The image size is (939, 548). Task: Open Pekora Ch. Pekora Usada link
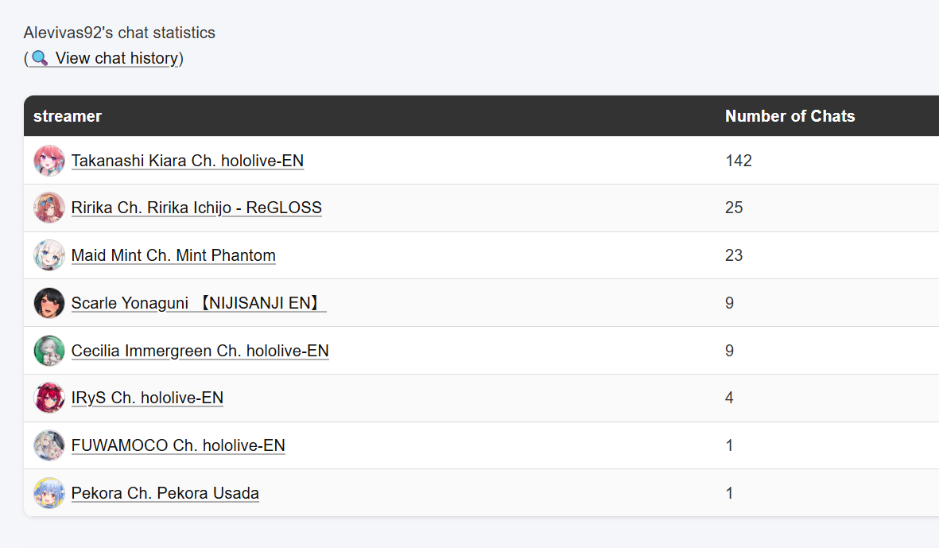(x=165, y=493)
